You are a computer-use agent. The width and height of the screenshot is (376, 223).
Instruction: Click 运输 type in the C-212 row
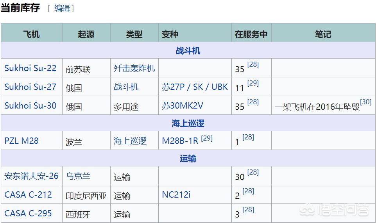pyautogui.click(x=122, y=196)
